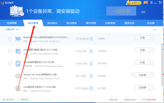
Task: Open version dropdown 12.9.0.1001
Action: [91, 64]
